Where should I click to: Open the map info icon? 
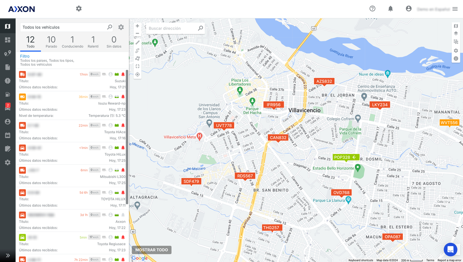click(456, 59)
